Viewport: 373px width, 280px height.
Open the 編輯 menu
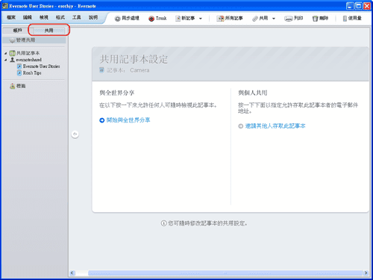pyautogui.click(x=28, y=17)
